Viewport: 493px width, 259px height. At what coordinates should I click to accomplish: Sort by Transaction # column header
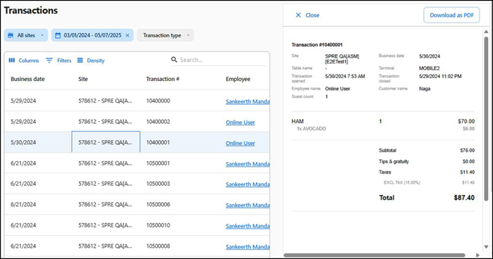163,79
